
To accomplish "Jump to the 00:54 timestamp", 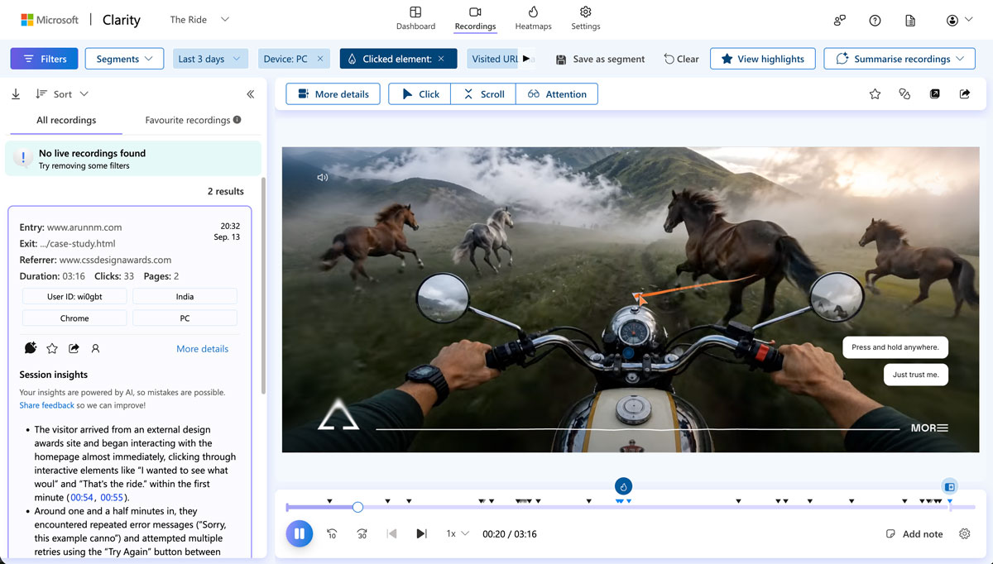I will tap(82, 497).
